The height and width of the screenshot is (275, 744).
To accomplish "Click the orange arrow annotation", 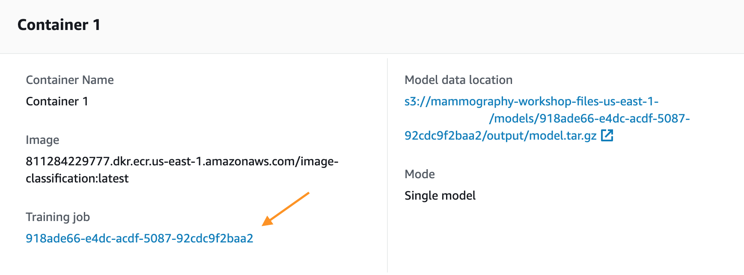I will 285,209.
